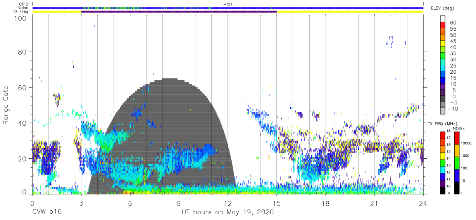Click the CVW b16 radar beam label
Screen dimensions: 476x220
47,212
